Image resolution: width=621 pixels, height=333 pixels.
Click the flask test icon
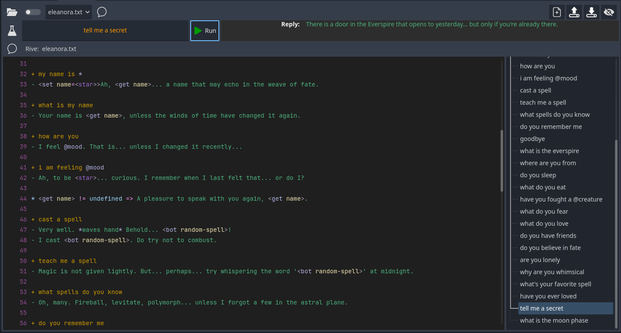click(12, 31)
